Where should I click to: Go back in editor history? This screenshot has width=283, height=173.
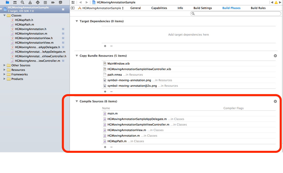pyautogui.click(x=80, y=2)
